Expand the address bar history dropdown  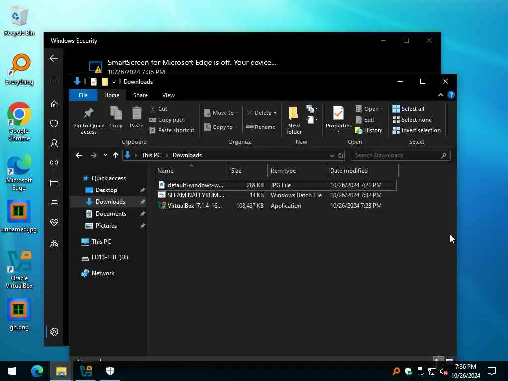coord(332,156)
